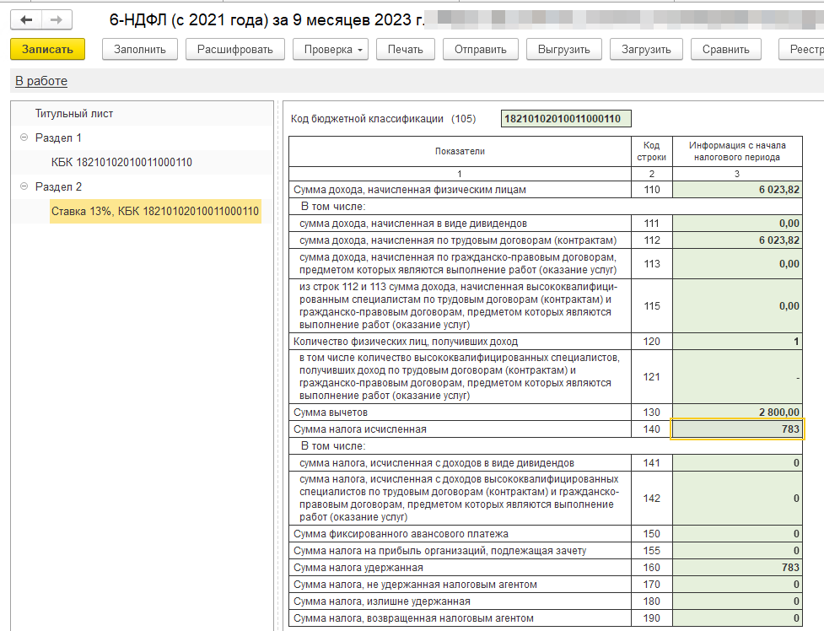Go back with the left arrow button
The width and height of the screenshot is (824, 631).
[x=26, y=20]
